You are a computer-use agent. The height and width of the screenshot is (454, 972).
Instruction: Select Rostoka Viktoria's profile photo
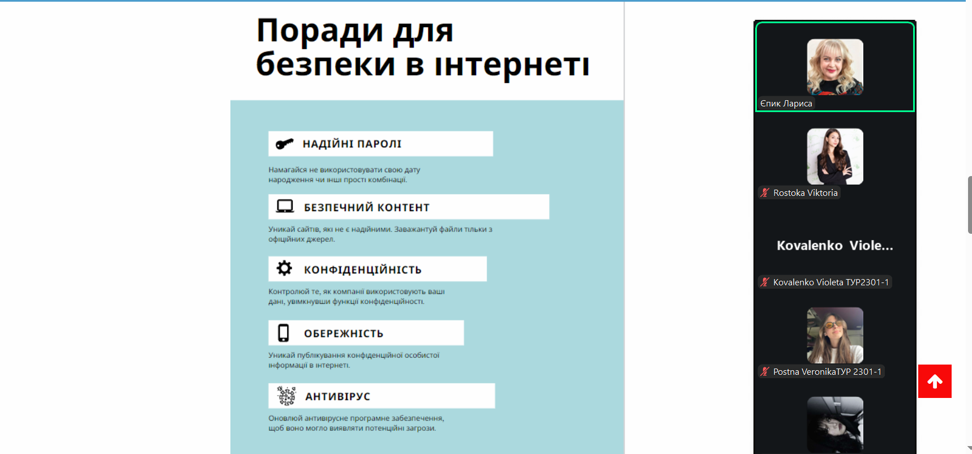(x=834, y=156)
